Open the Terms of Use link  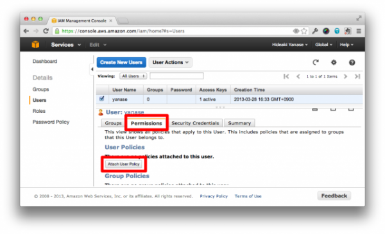click(x=248, y=196)
